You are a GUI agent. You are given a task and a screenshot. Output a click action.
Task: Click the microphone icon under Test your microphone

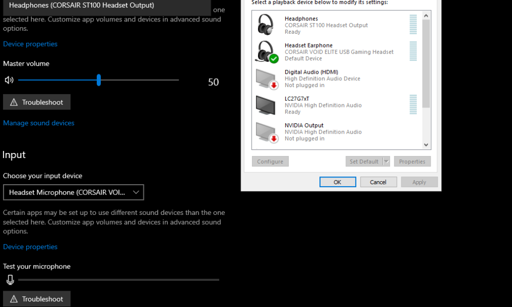10,279
